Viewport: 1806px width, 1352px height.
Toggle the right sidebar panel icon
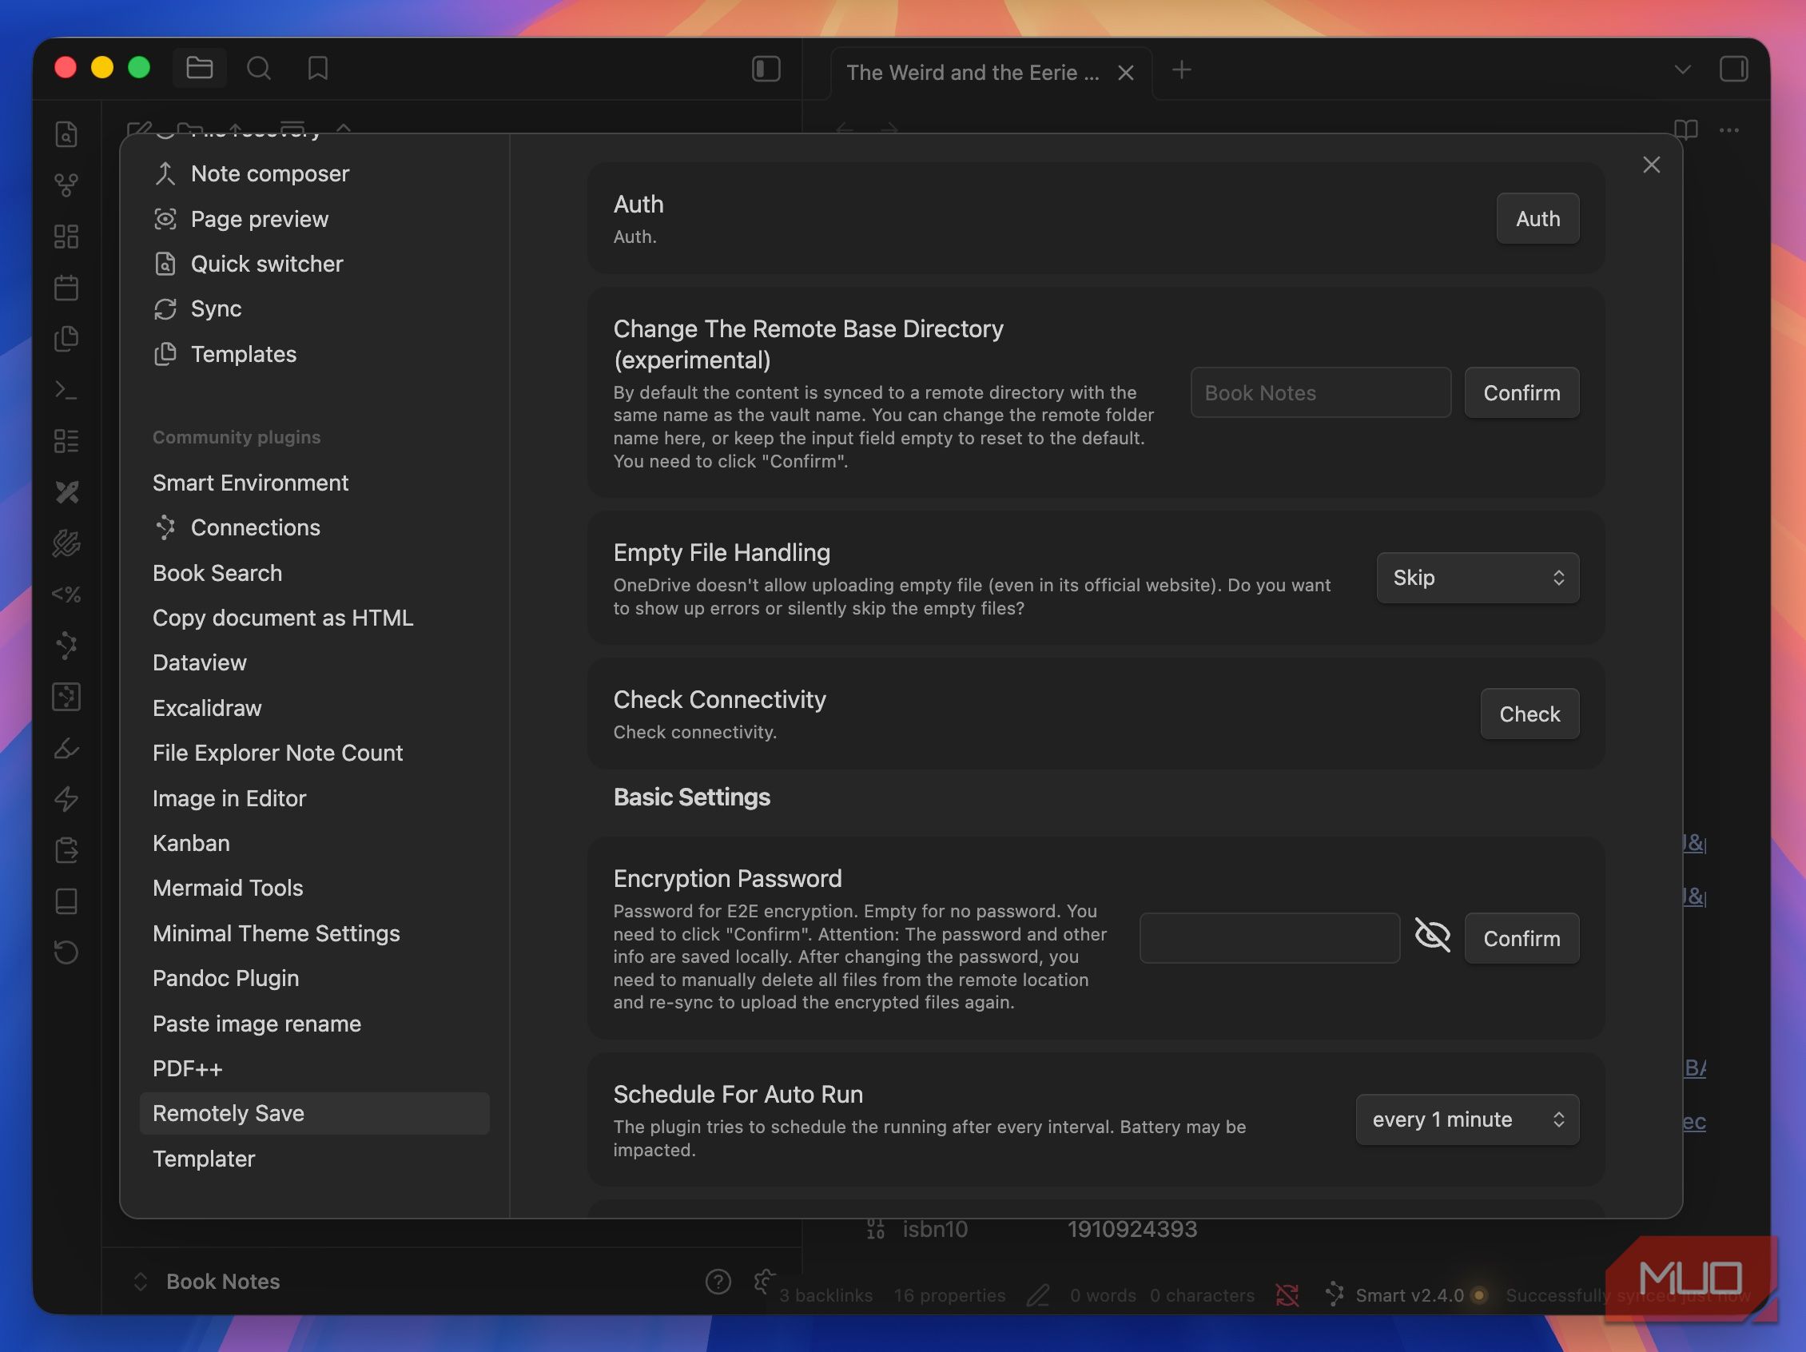tap(1733, 69)
